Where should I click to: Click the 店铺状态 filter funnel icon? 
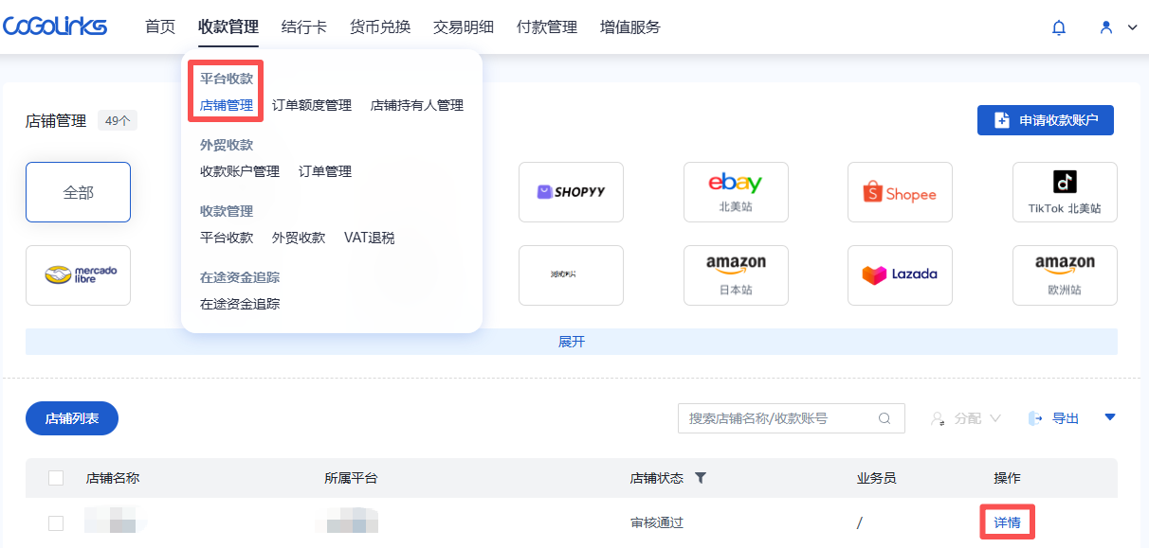(x=701, y=478)
